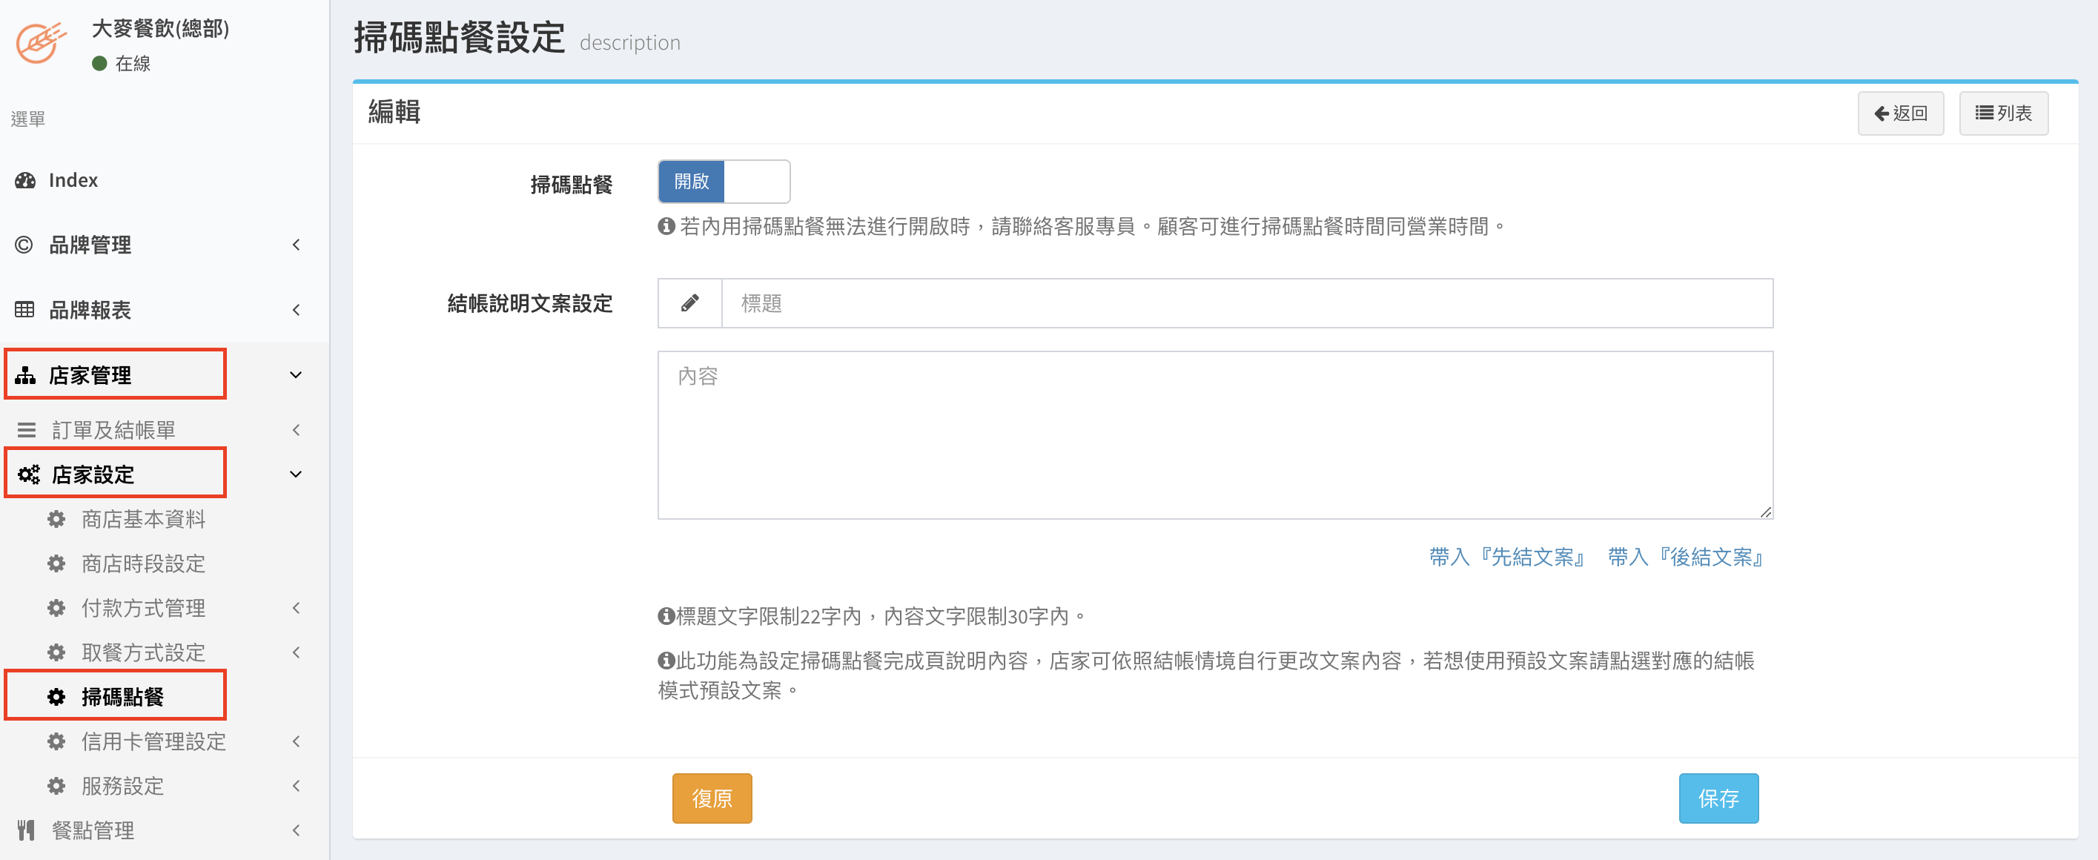
Task: Click into the 內容 text area
Action: pos(1214,435)
